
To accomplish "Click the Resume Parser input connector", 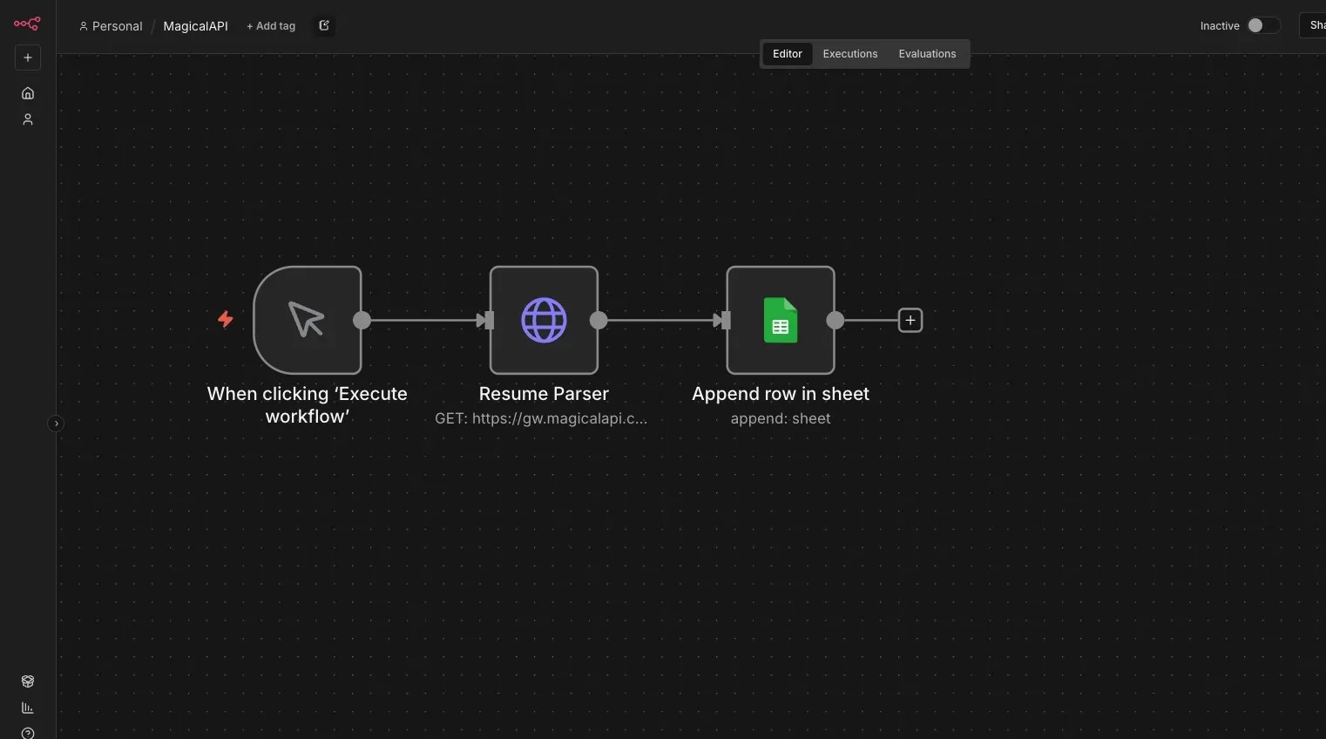I will pyautogui.click(x=489, y=321).
